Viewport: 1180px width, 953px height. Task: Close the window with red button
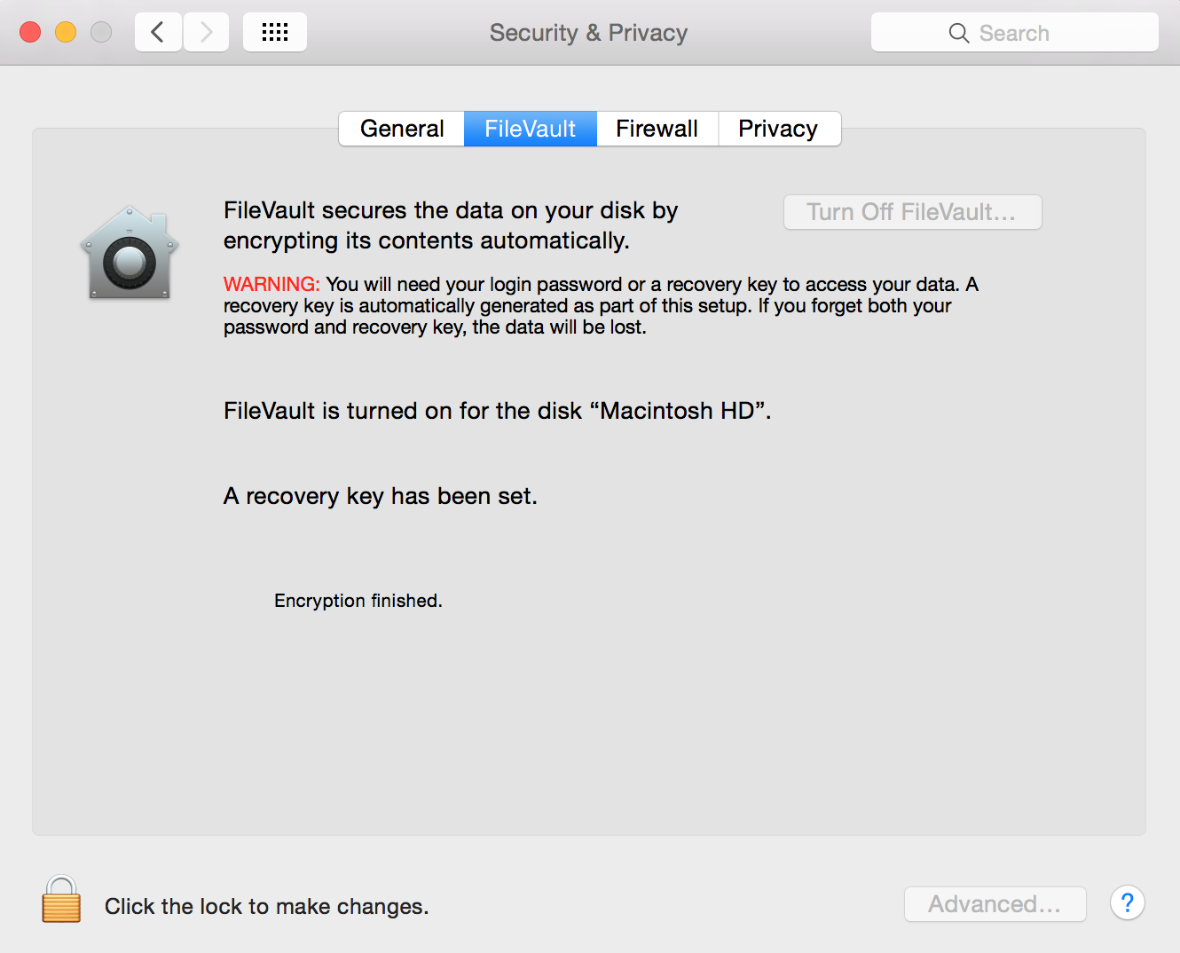pyautogui.click(x=30, y=33)
